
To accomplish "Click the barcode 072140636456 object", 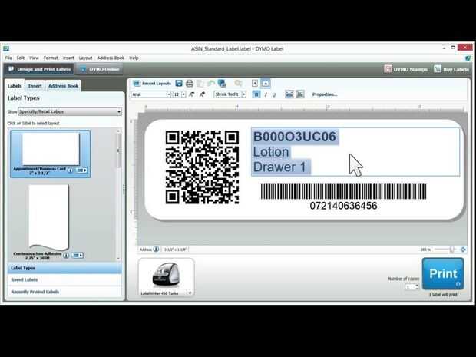I will pyautogui.click(x=343, y=197).
